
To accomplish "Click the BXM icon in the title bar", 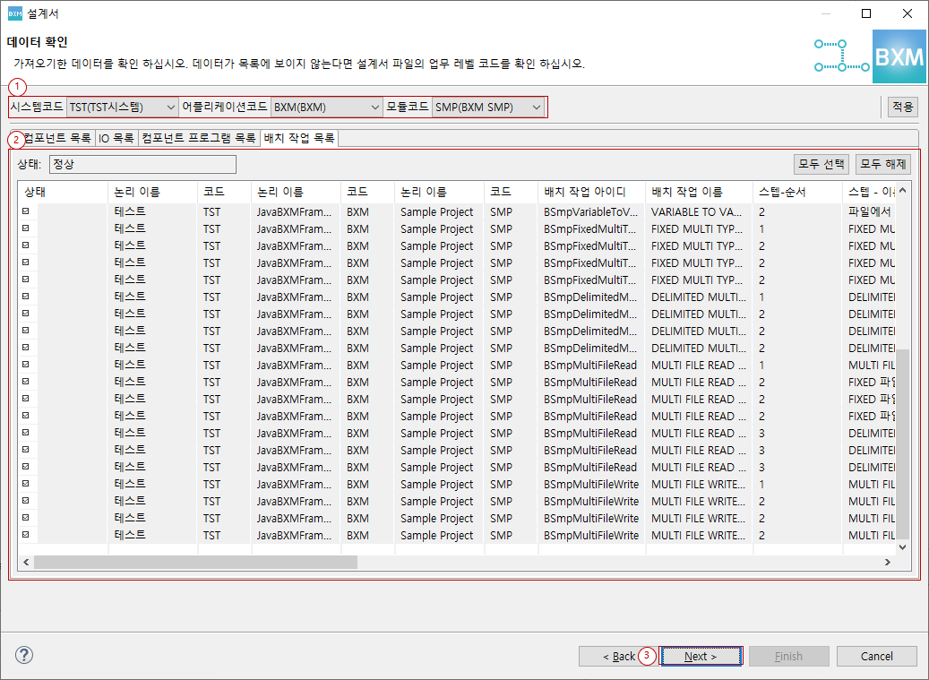I will click(13, 13).
